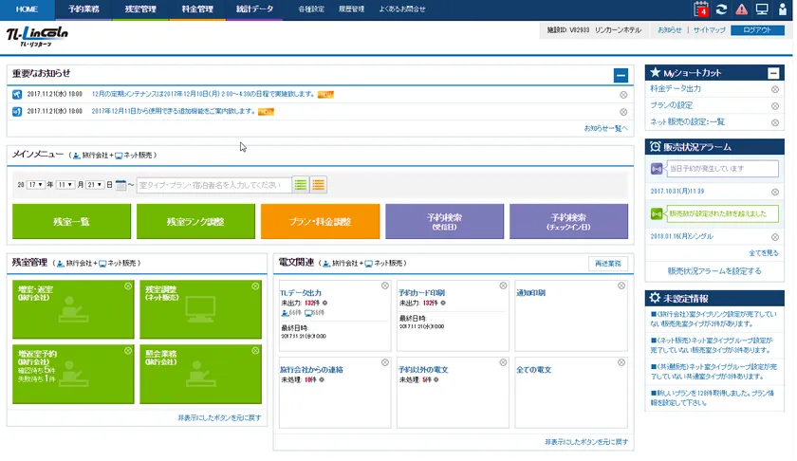
Task: Open the day dropdown showing 21
Action: pyautogui.click(x=97, y=185)
